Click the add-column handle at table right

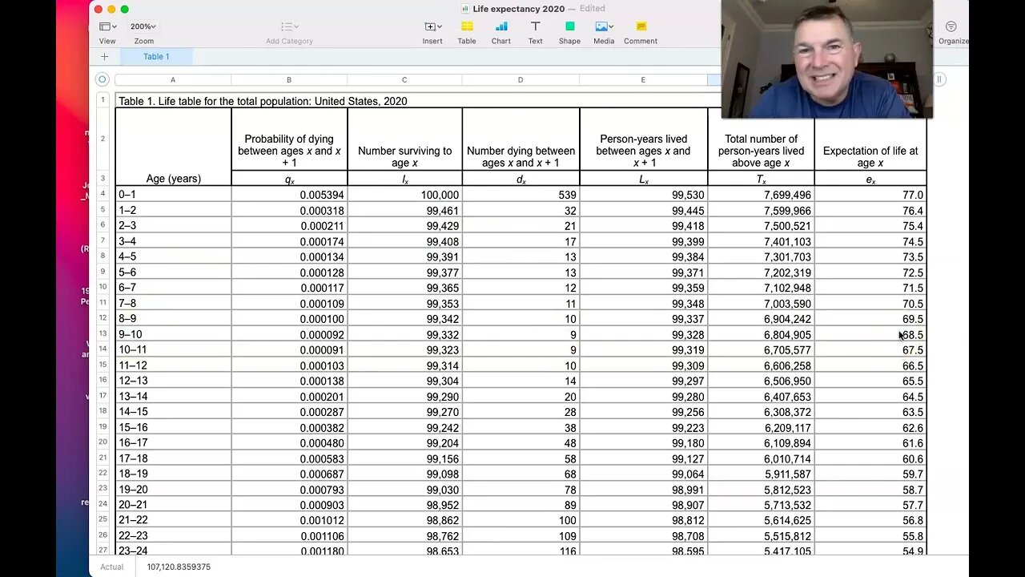[x=939, y=79]
